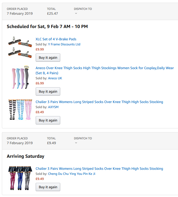Expand Dispatch To dropdown for £9.49 order

click(x=76, y=143)
